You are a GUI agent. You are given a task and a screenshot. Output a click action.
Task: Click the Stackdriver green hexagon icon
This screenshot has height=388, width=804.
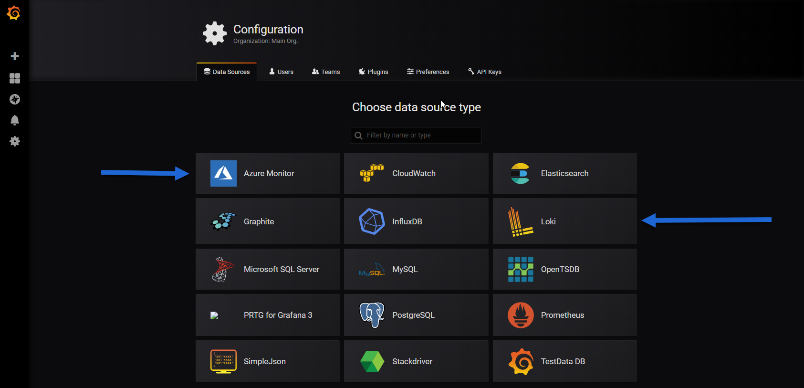point(372,361)
